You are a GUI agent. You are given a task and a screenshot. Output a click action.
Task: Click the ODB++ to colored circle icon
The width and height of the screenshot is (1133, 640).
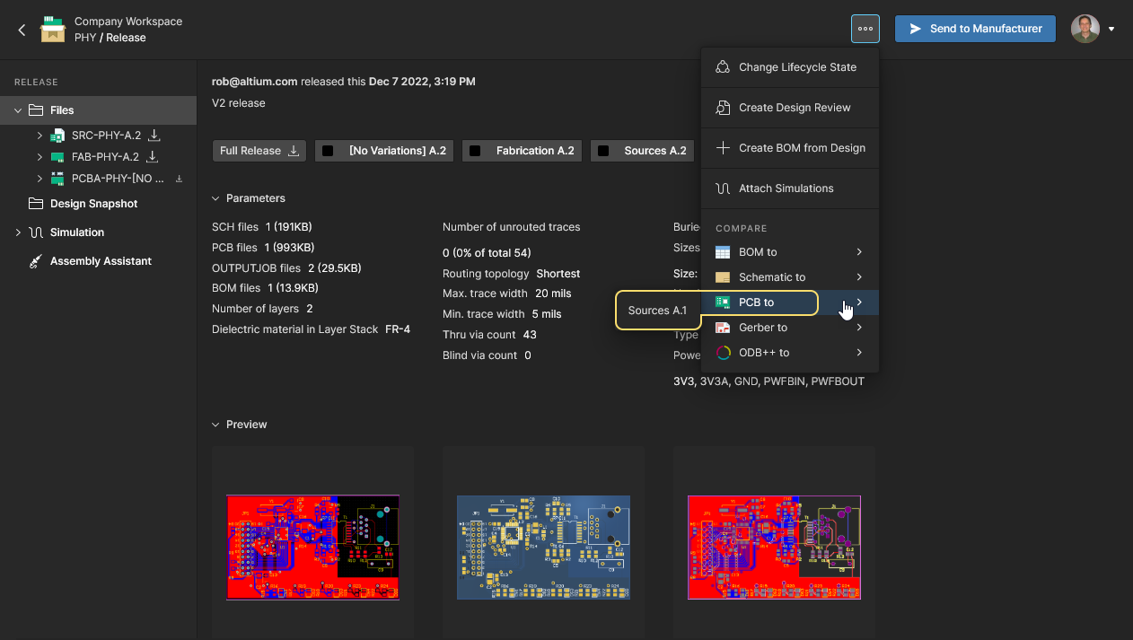(x=723, y=353)
